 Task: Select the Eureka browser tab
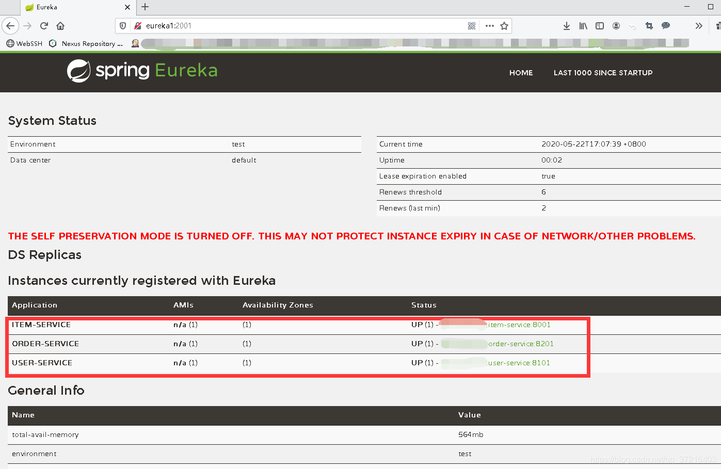[77, 7]
